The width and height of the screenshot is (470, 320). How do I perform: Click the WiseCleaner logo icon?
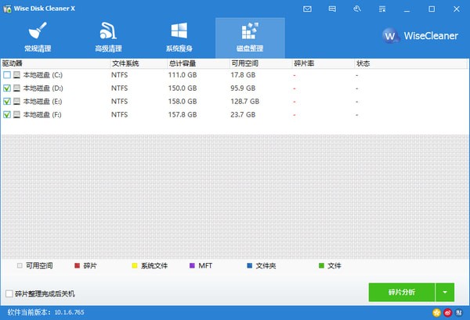click(393, 35)
